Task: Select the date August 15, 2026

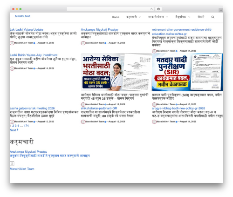Action: [46, 43]
